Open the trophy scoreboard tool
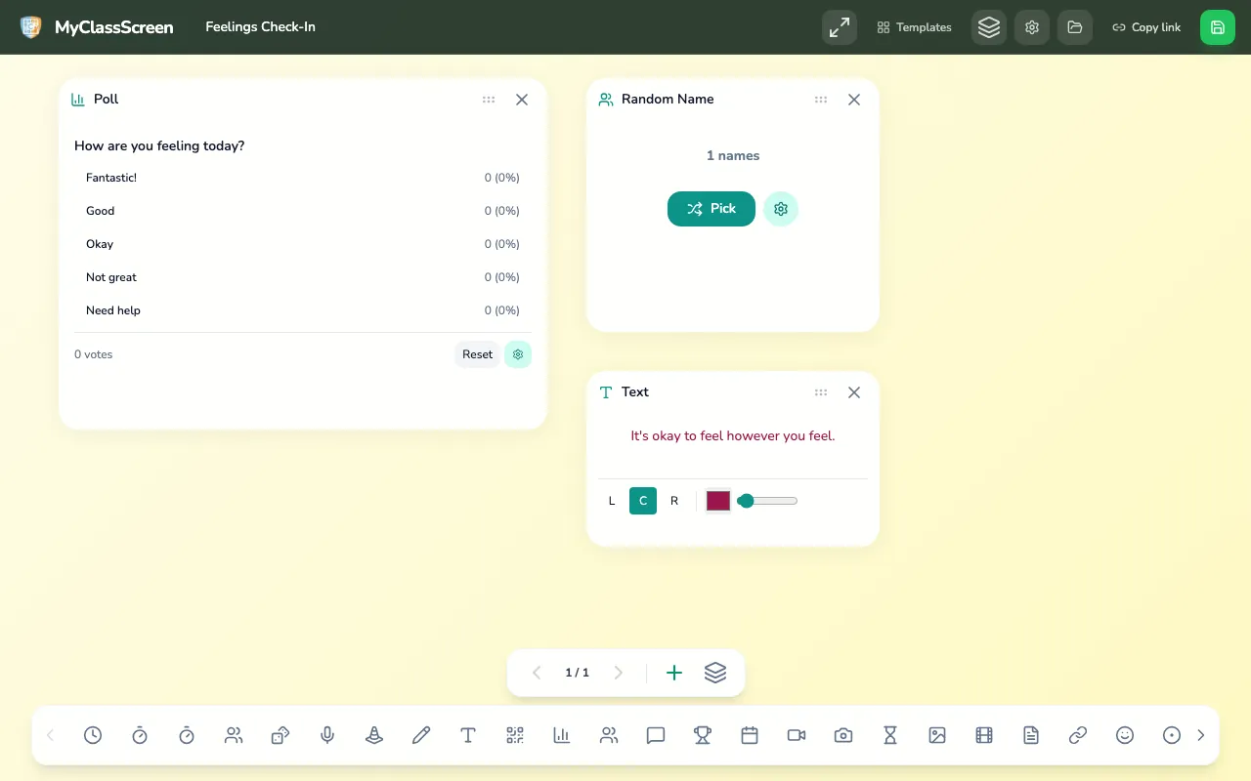This screenshot has height=781, width=1251. [x=703, y=735]
